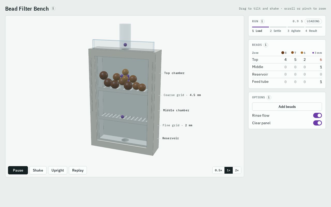The height and width of the screenshot is (207, 331).
Task: Click the Top row 8 mm count 4
Action: tap(285, 60)
